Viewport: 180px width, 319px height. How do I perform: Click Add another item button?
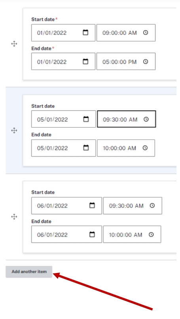click(x=29, y=272)
